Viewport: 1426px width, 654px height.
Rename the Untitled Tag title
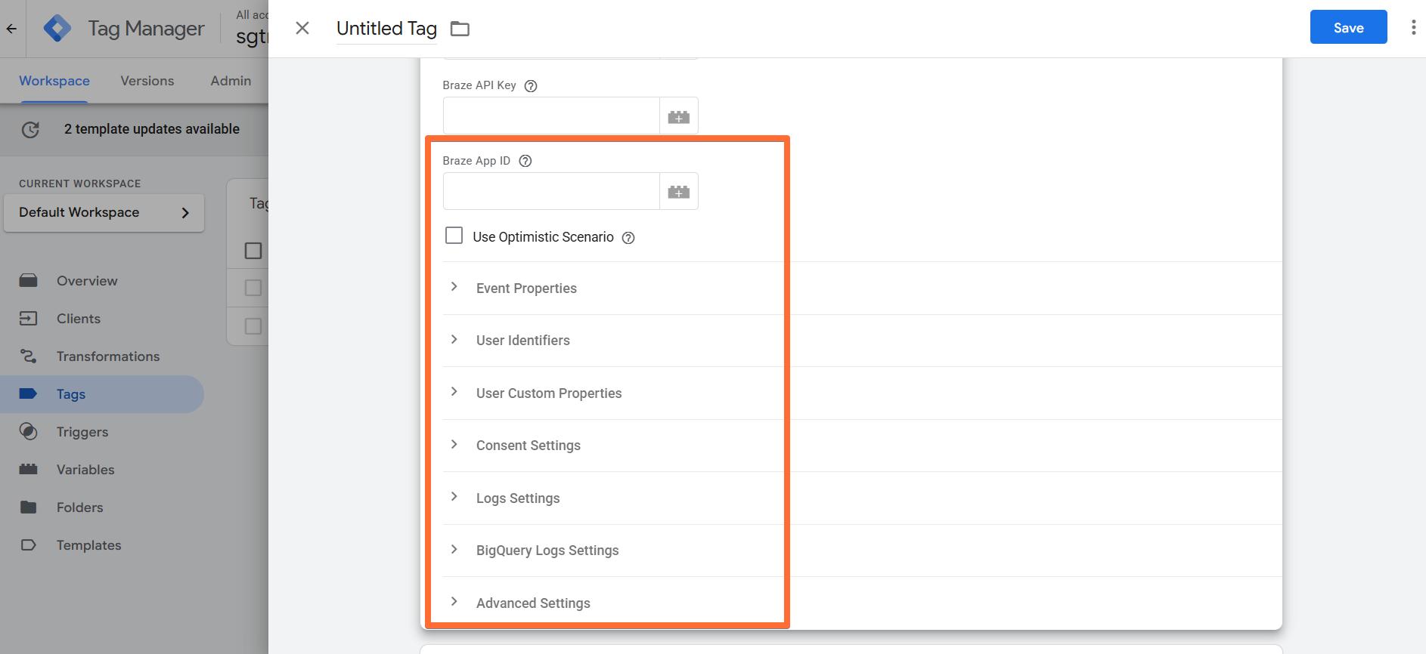(x=386, y=29)
